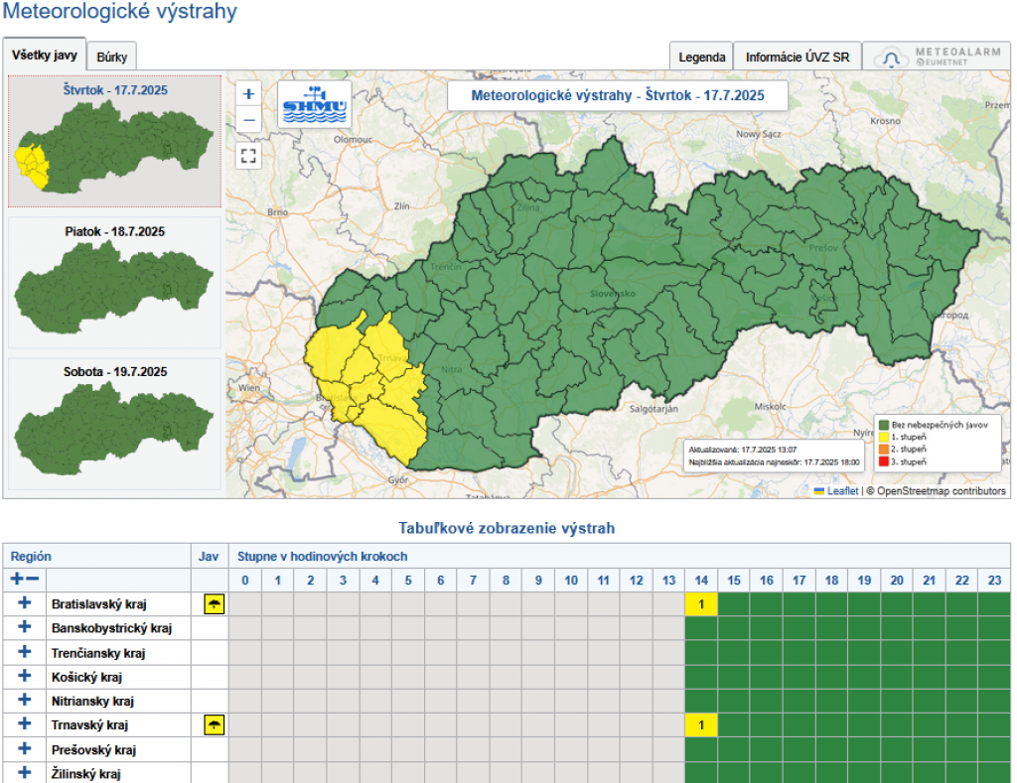Screen dimensions: 1017x783
Task: Open the Meteoalarm Eumetnet logo link
Action: [x=937, y=58]
